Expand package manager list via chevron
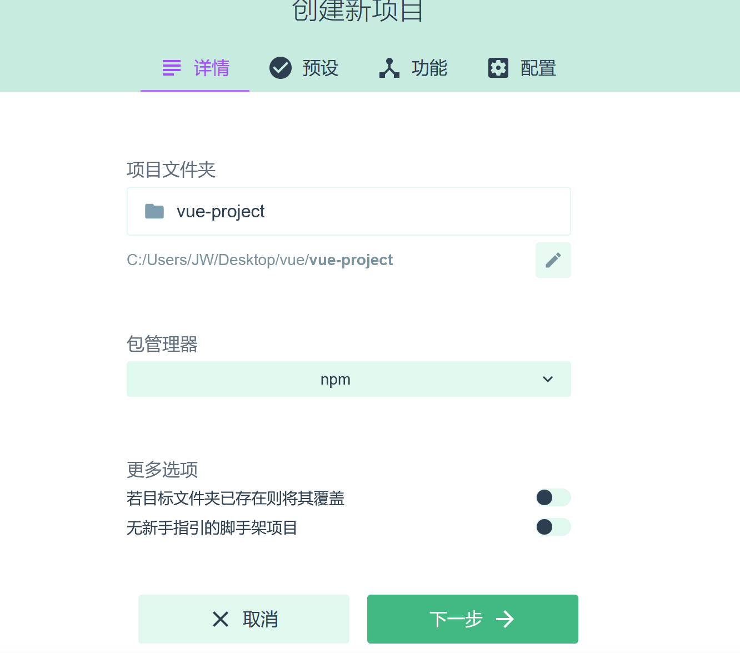 point(548,379)
